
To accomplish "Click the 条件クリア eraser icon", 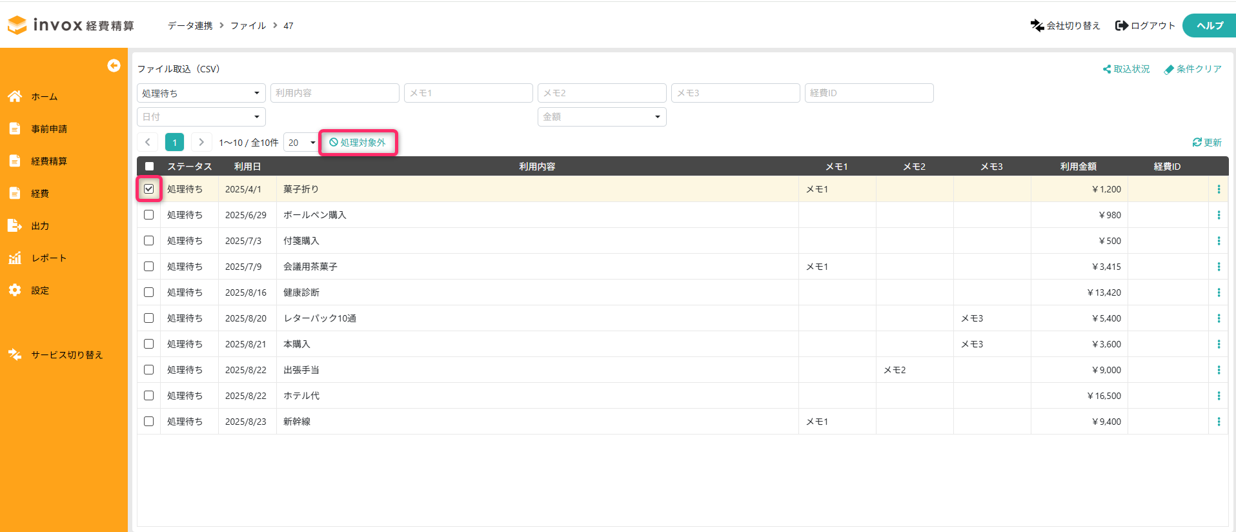I will click(x=1168, y=70).
